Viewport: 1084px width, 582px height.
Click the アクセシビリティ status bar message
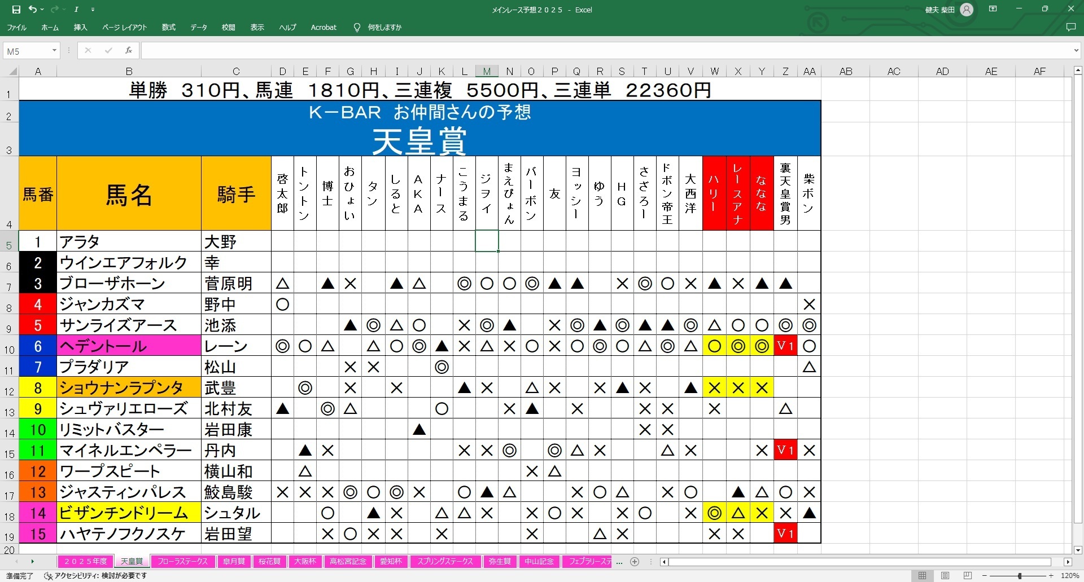click(96, 576)
